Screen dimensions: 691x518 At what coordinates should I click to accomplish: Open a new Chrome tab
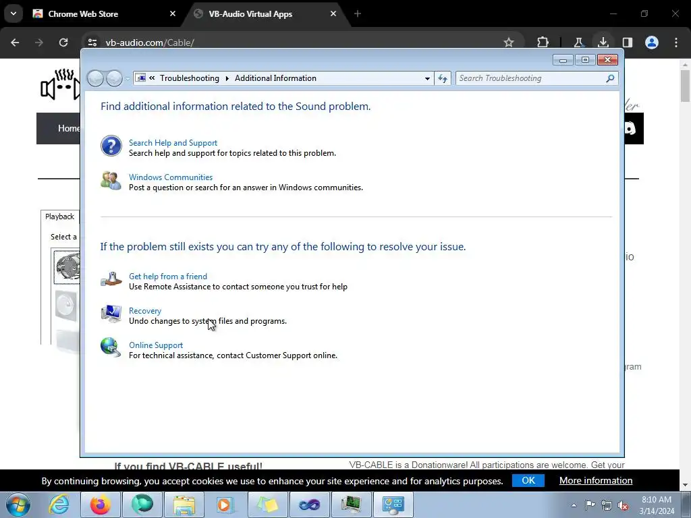pyautogui.click(x=358, y=13)
